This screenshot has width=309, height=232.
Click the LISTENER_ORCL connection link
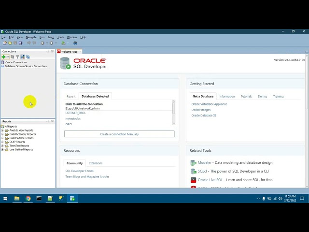click(x=75, y=113)
